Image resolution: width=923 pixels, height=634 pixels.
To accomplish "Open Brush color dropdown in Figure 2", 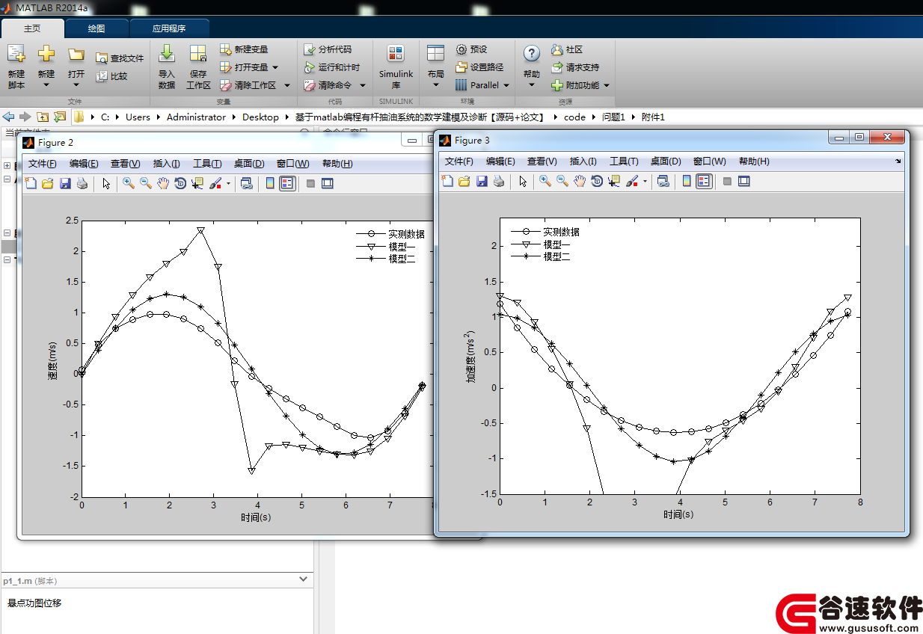I will pos(228,183).
